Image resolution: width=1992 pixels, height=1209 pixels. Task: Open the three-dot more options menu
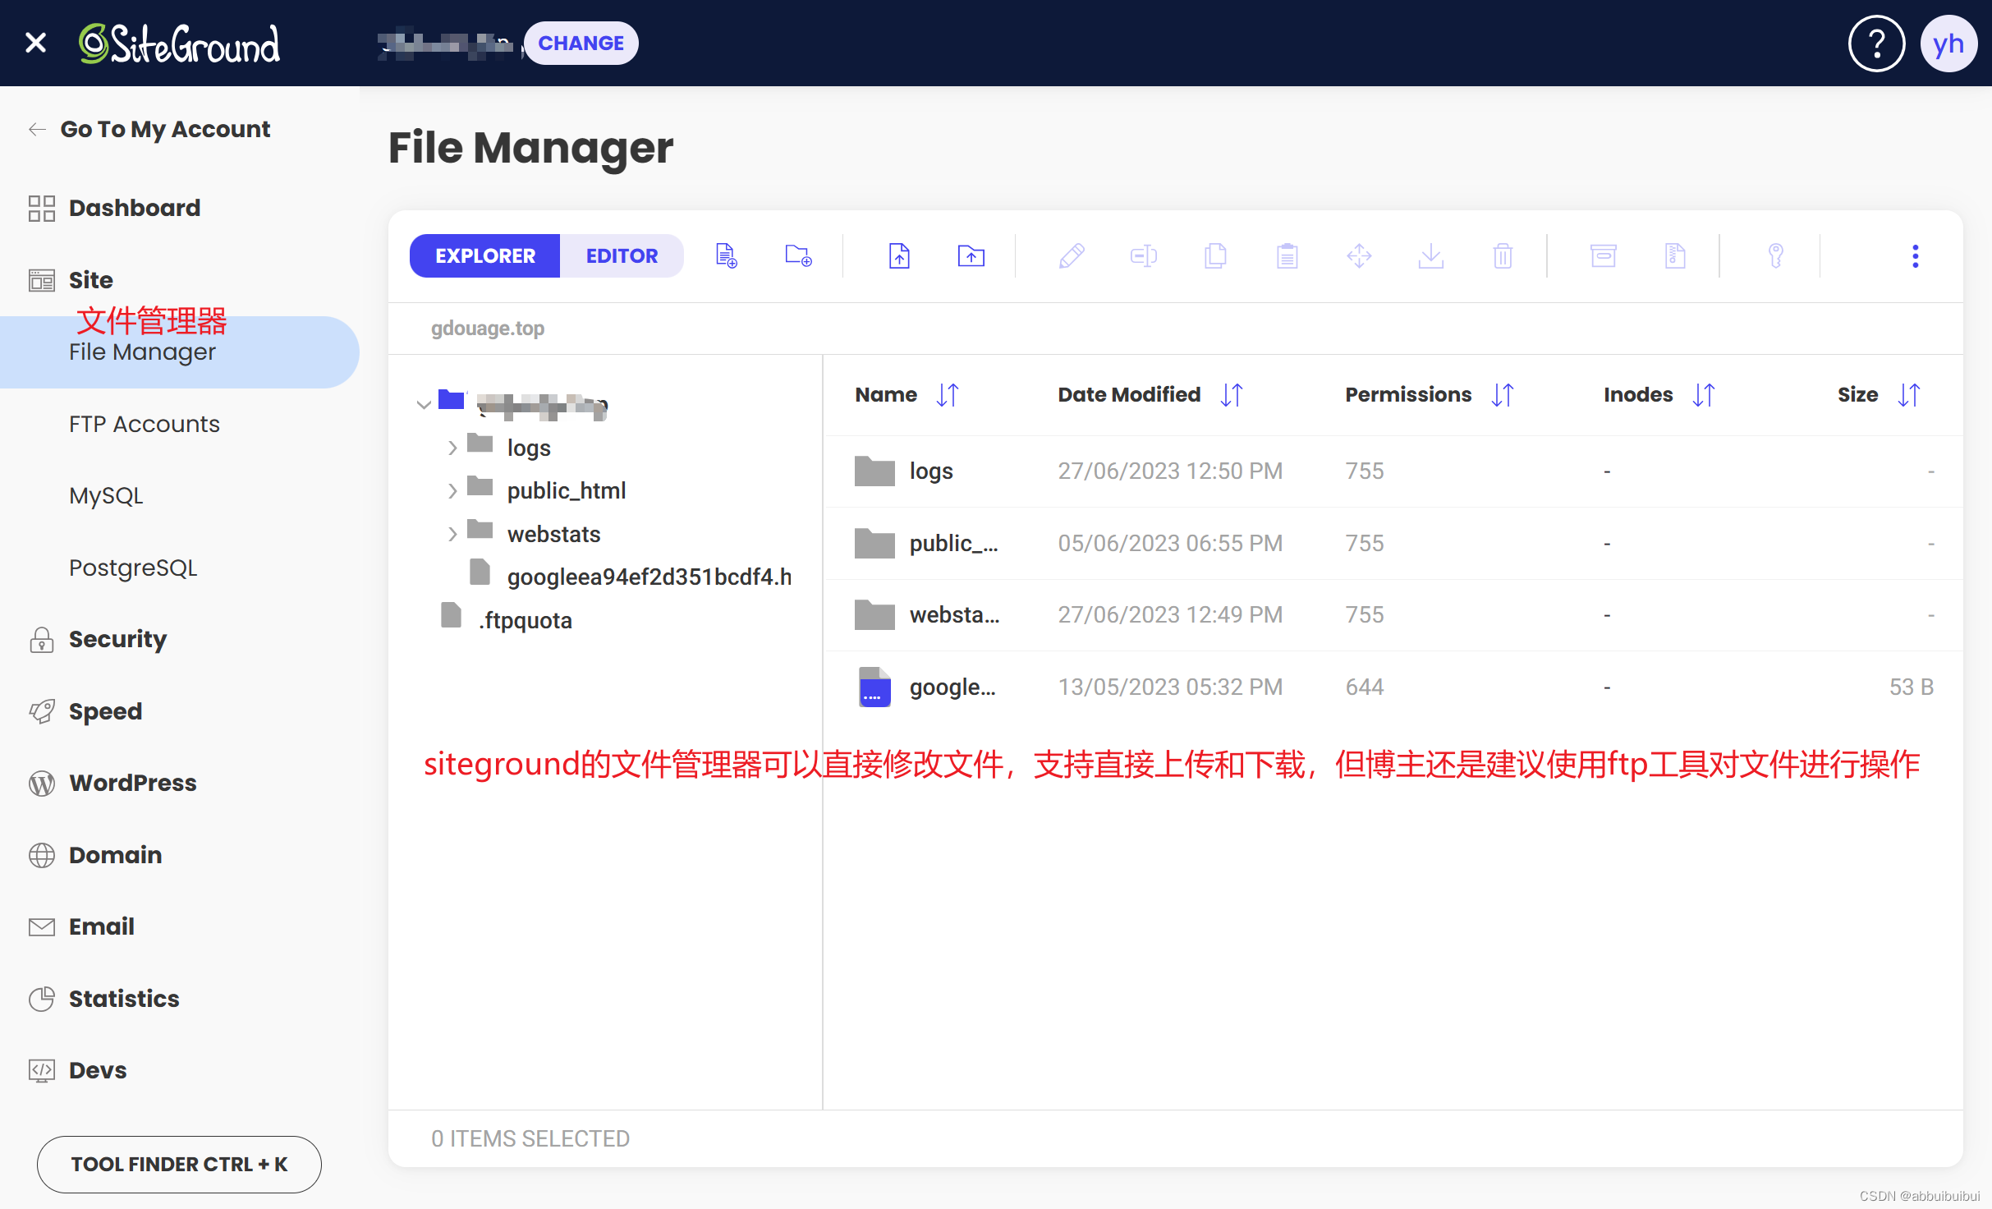[1916, 256]
